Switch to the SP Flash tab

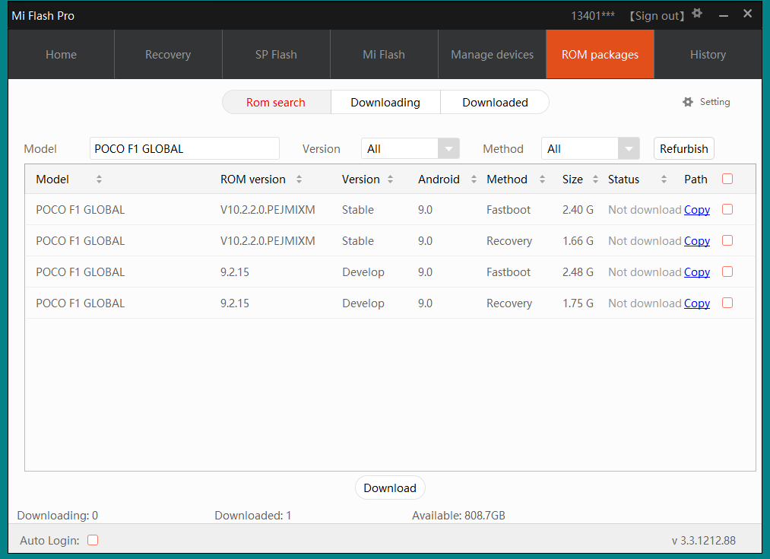point(276,54)
